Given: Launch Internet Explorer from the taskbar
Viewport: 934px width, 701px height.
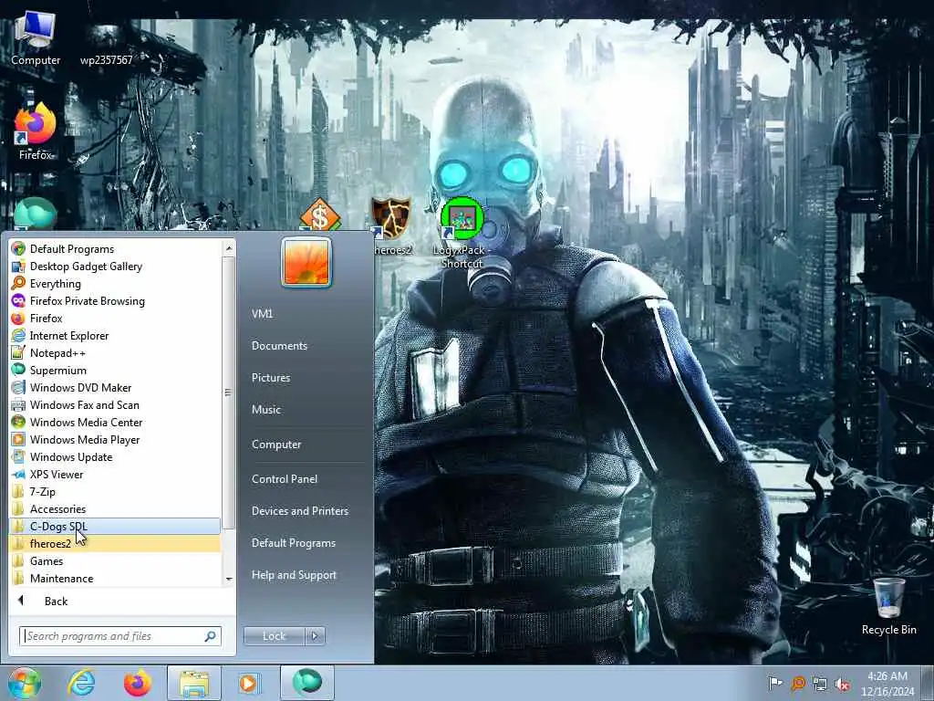Looking at the screenshot, I should pos(81,683).
